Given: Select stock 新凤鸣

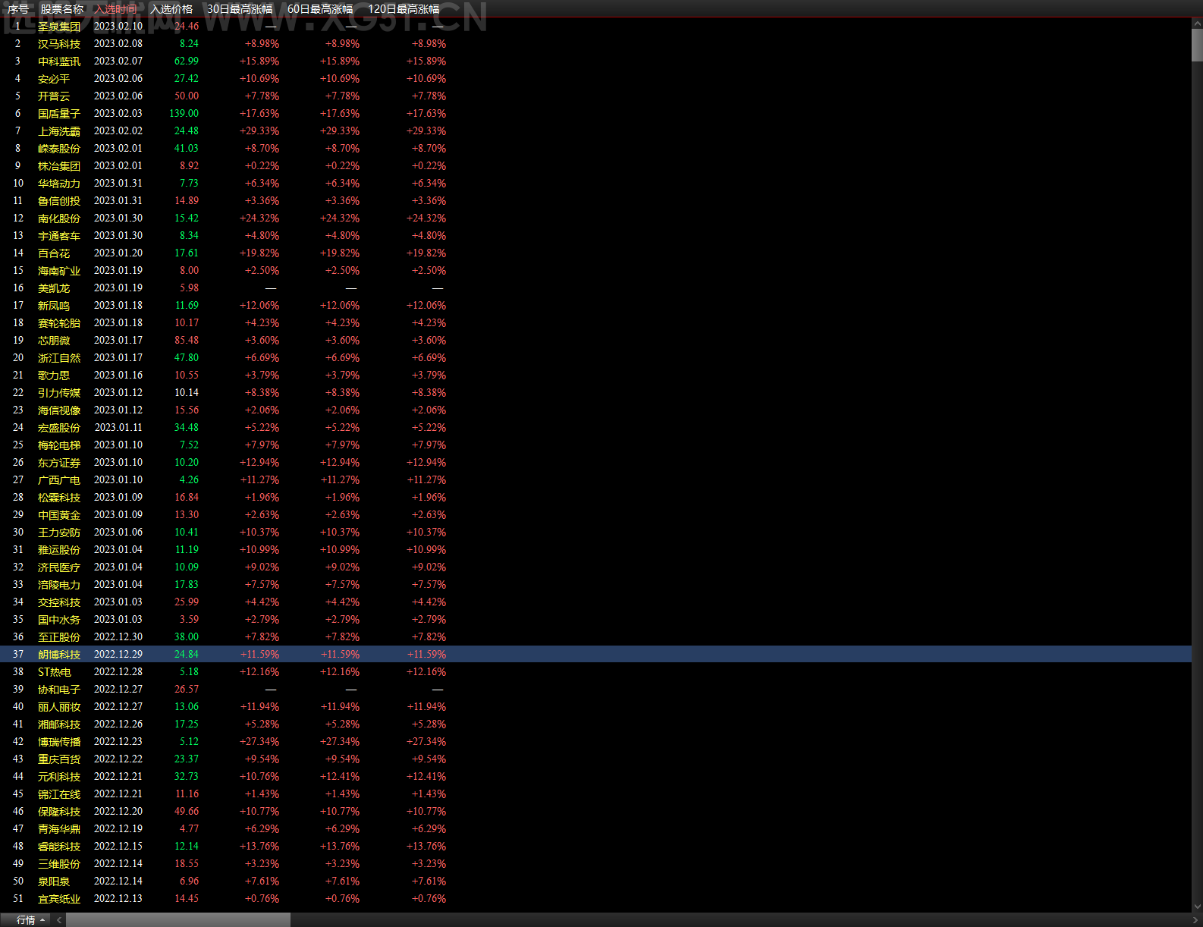Looking at the screenshot, I should tap(54, 306).
